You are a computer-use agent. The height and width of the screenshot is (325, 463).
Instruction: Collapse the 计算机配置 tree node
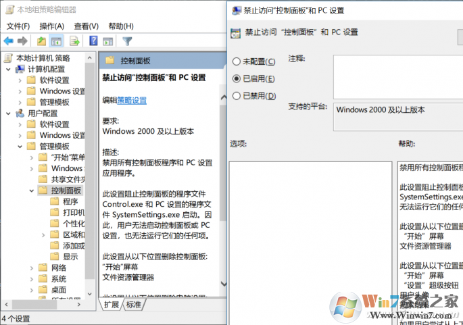tap(8, 70)
